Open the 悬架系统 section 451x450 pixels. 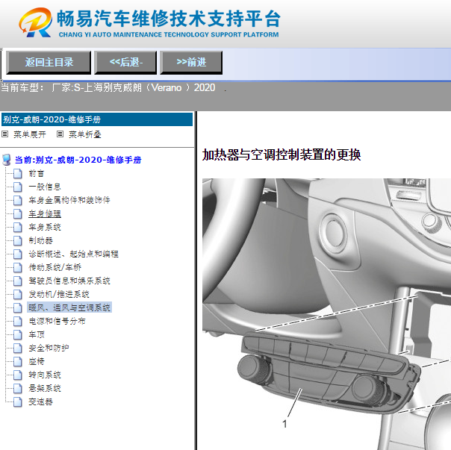click(x=45, y=388)
